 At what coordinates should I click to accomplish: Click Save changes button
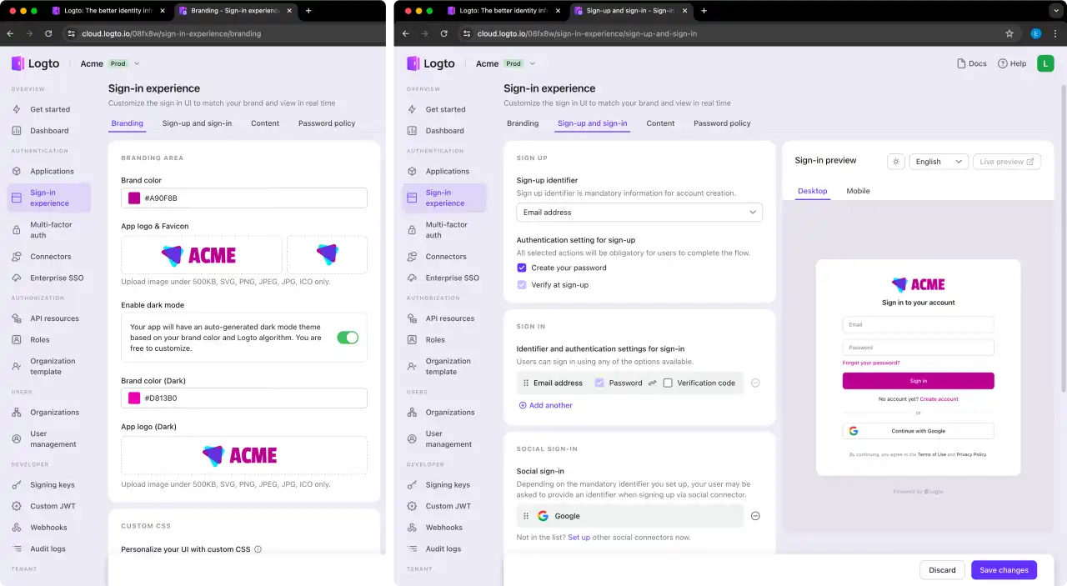[x=1004, y=570]
